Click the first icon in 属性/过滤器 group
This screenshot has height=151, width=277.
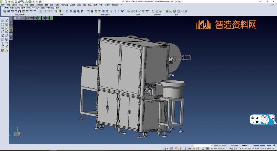(x=4, y=11)
